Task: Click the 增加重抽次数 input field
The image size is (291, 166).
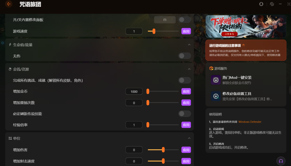Action: pos(134,103)
